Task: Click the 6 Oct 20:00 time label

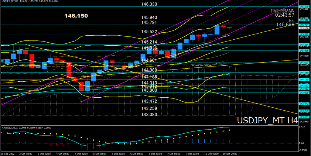Action: 155,154
